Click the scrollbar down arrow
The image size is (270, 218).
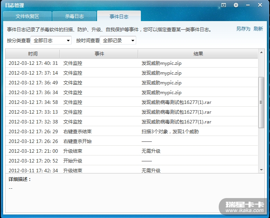point(261,170)
